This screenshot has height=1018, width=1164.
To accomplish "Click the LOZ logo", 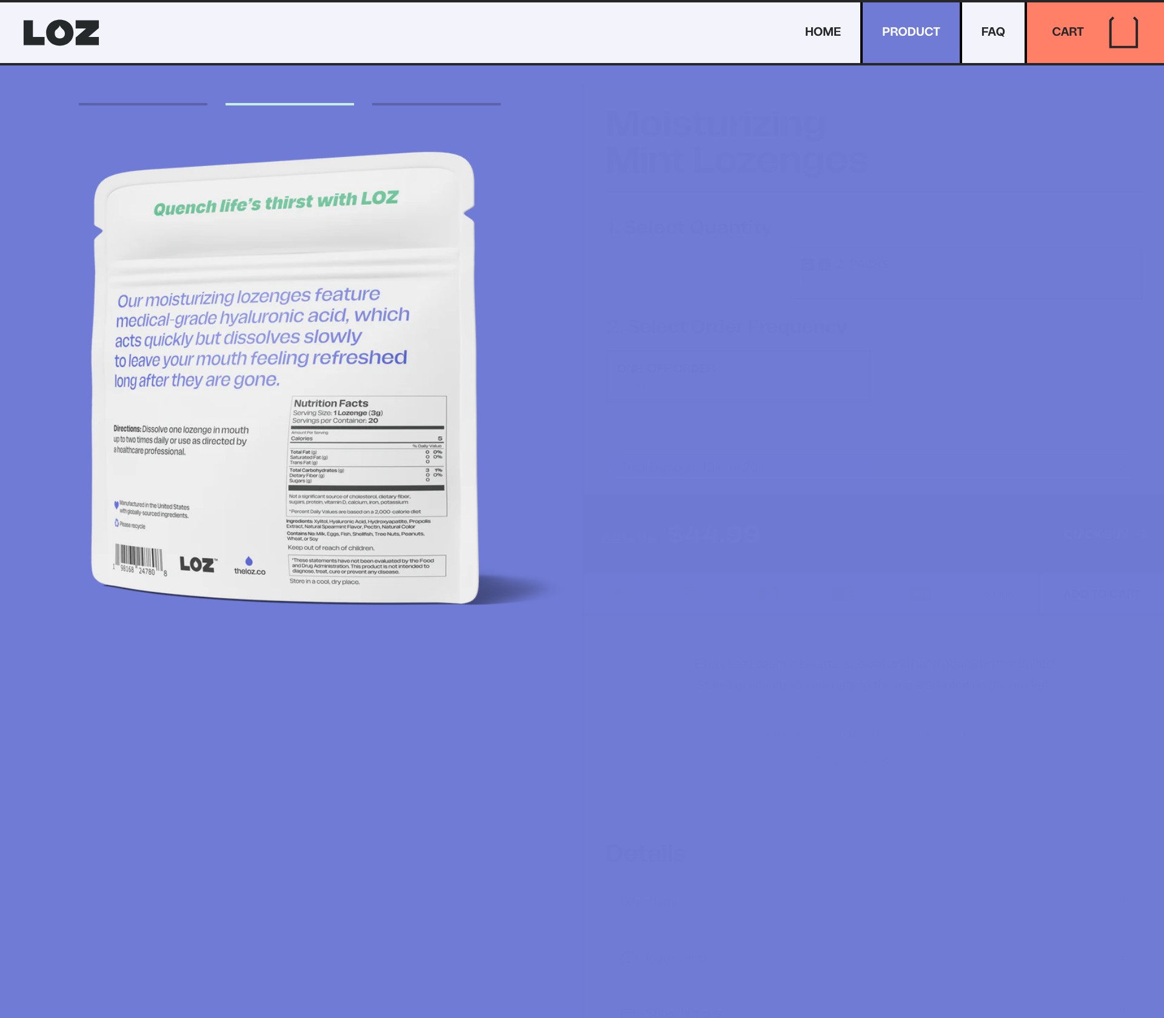I will 61,33.
